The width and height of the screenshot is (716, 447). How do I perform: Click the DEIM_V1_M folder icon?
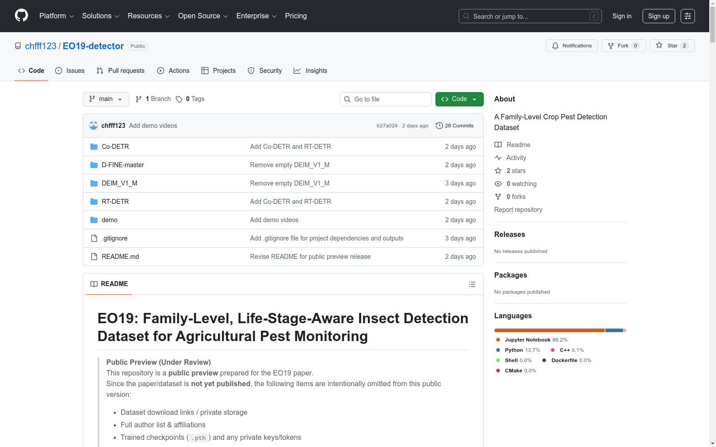point(94,183)
